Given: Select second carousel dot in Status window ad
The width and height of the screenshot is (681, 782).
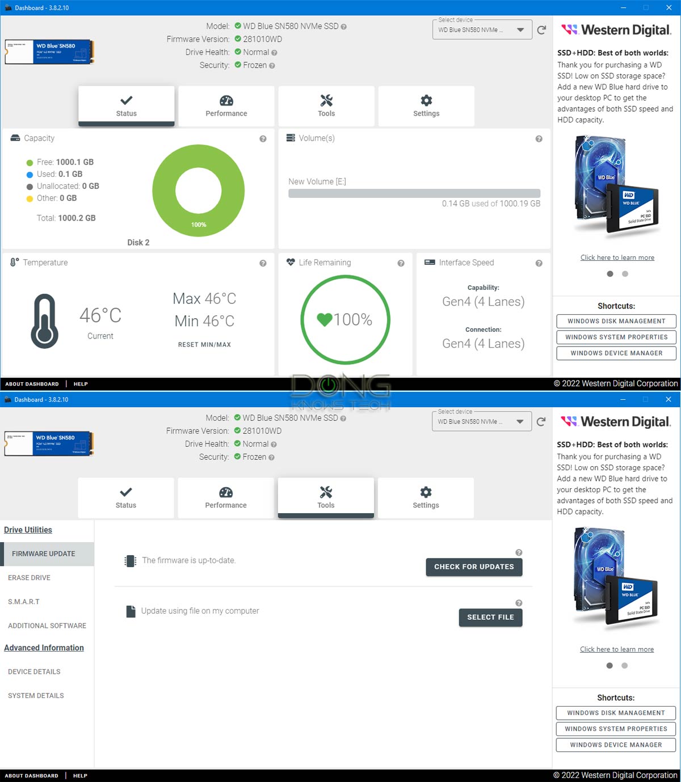Looking at the screenshot, I should 625,274.
